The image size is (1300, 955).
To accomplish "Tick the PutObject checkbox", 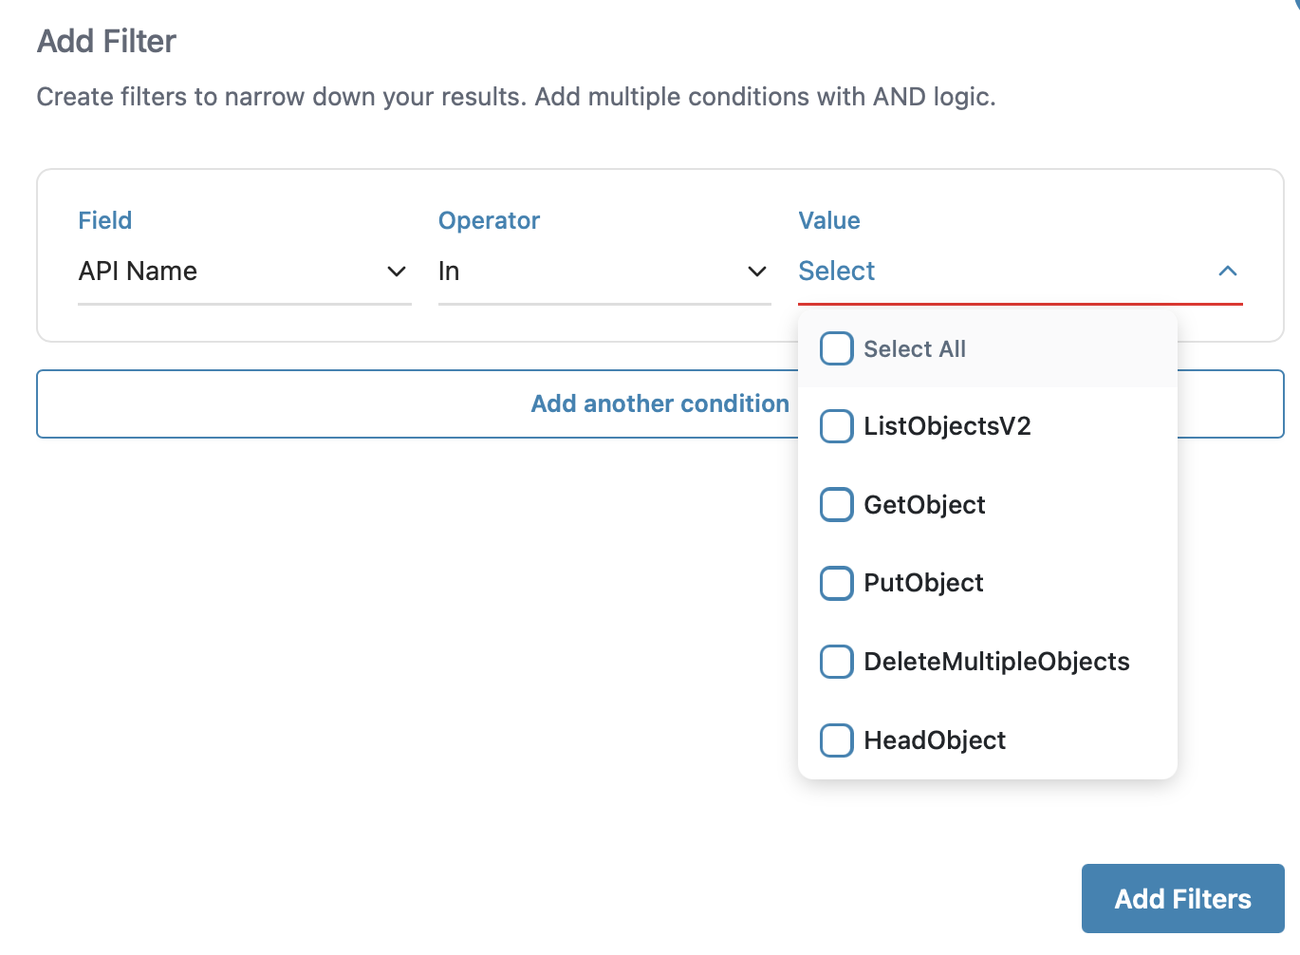I will point(836,583).
